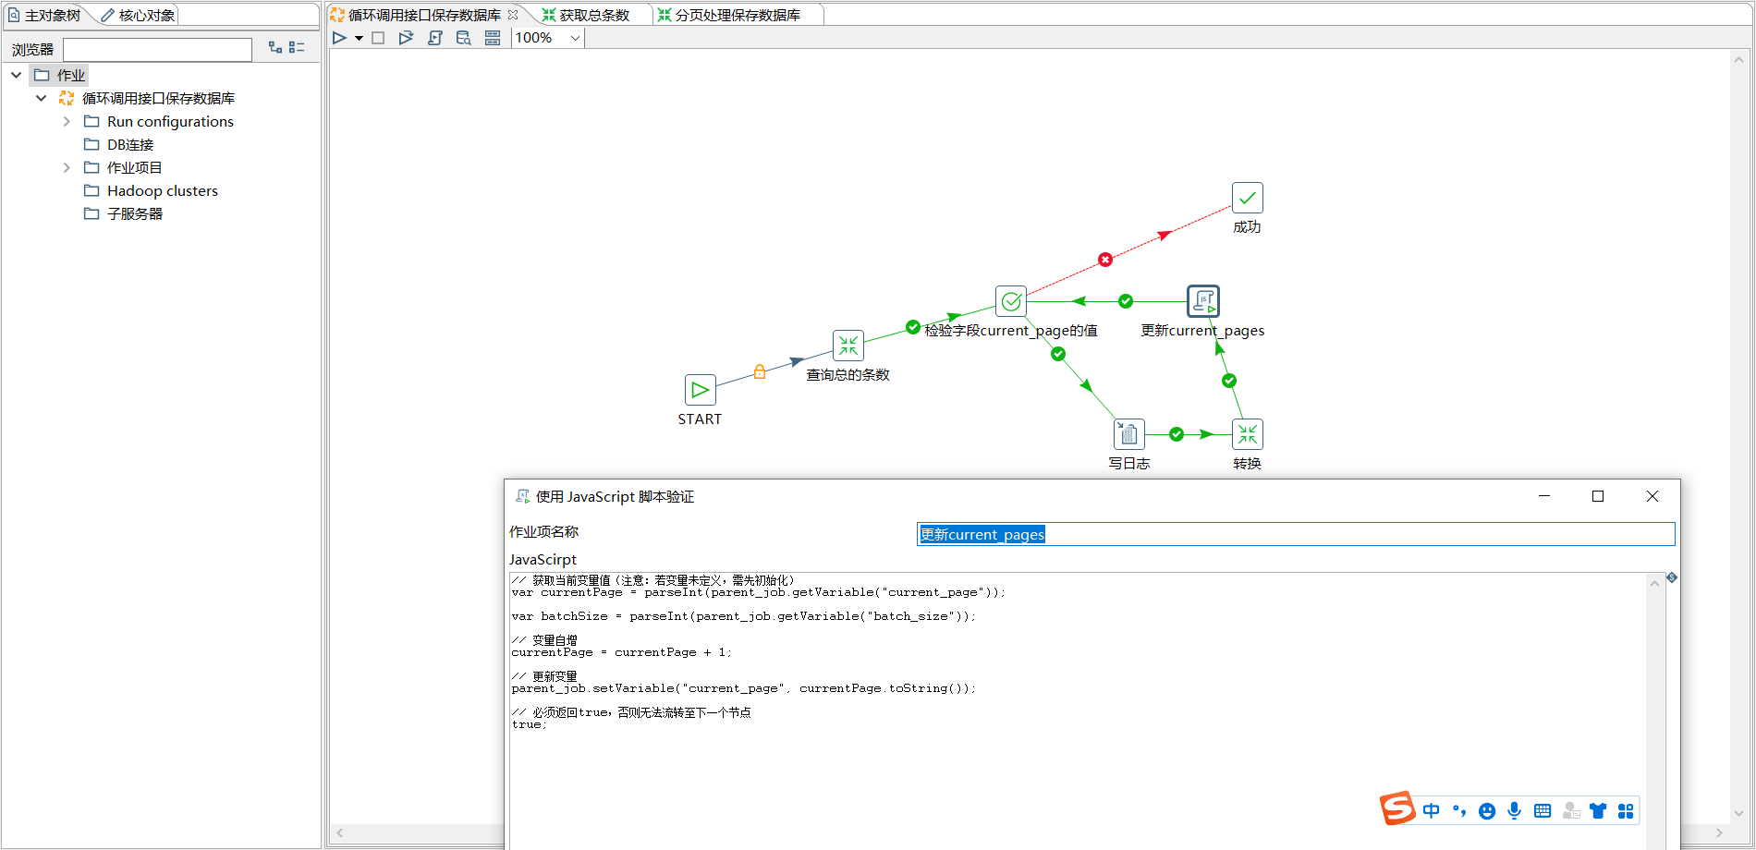Click the Stop job square icon
1756x850 pixels.
(x=378, y=38)
